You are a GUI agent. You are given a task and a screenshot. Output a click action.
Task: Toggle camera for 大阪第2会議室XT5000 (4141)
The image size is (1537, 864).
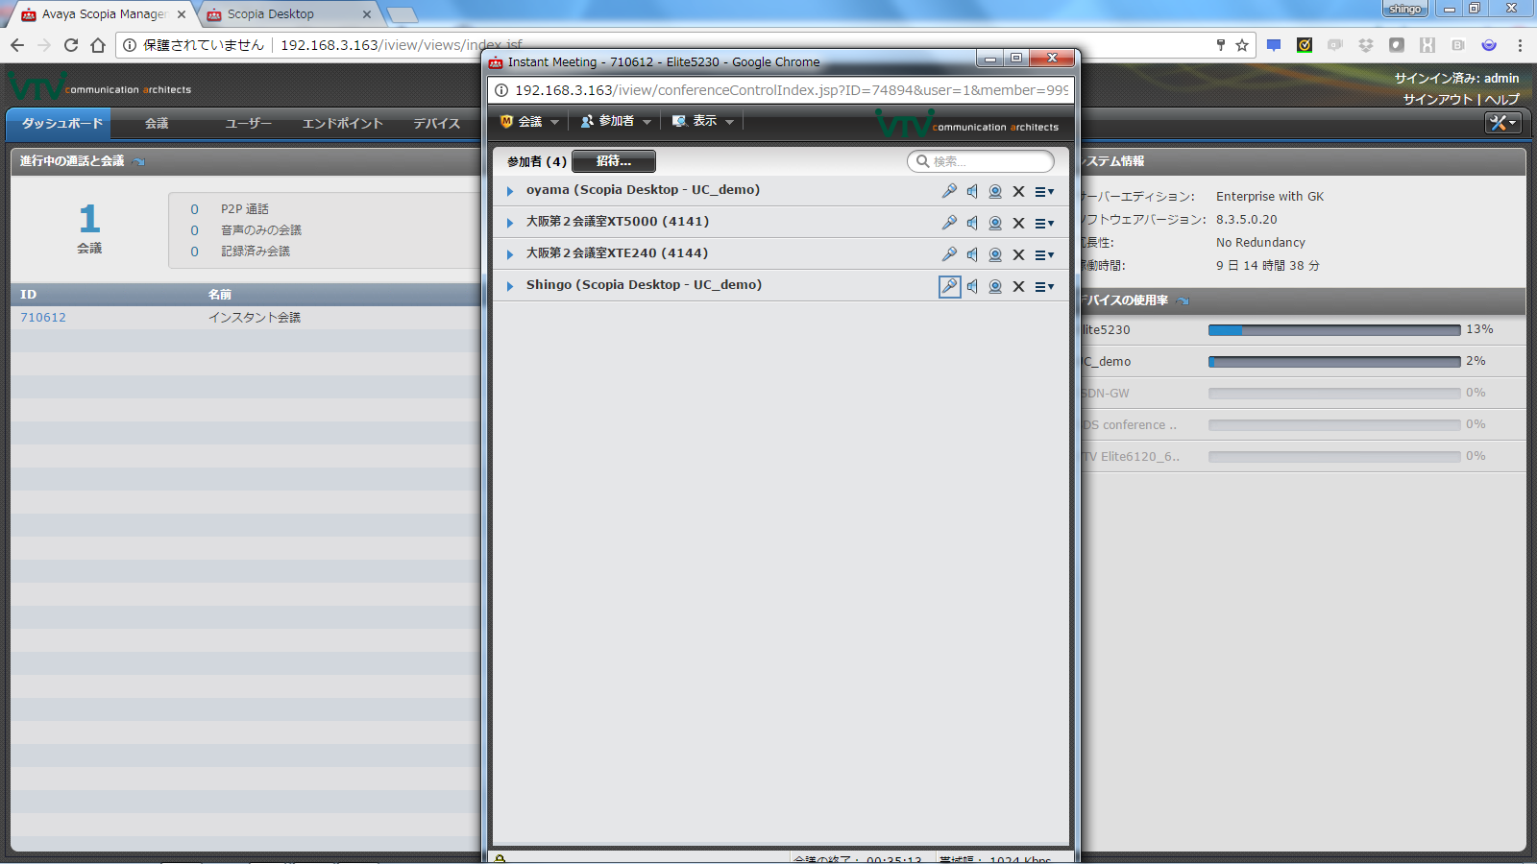[995, 223]
